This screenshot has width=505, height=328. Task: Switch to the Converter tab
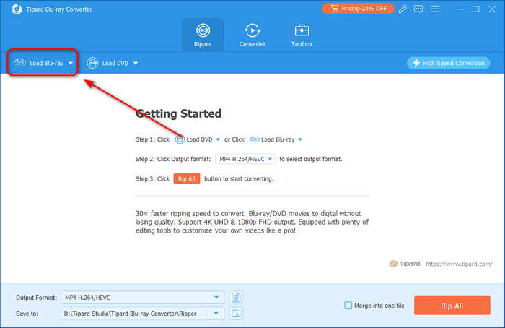252,35
